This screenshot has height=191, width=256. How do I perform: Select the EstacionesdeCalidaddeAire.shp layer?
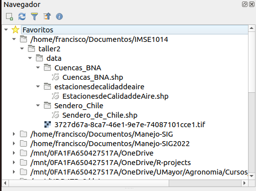point(115,96)
